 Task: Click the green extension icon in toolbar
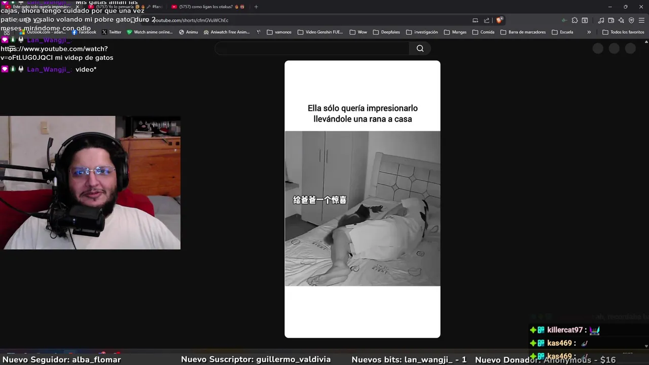[564, 20]
